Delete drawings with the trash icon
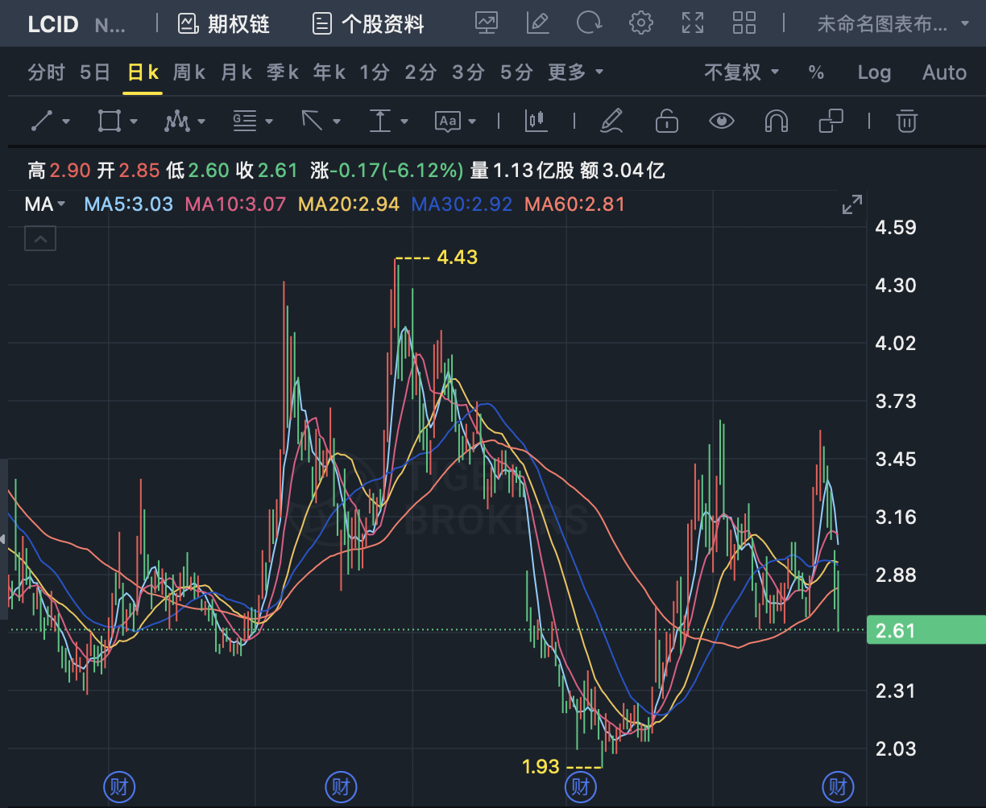 pyautogui.click(x=907, y=122)
